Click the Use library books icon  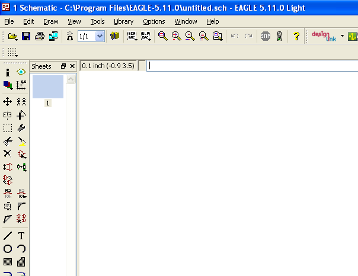[114, 36]
